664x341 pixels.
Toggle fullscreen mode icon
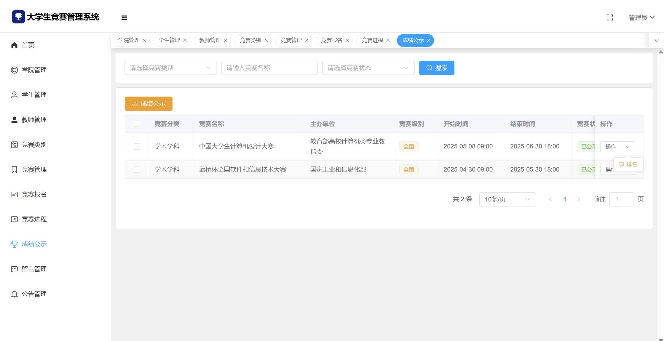coord(610,18)
